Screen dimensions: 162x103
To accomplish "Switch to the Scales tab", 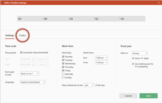I will (x=22, y=35).
